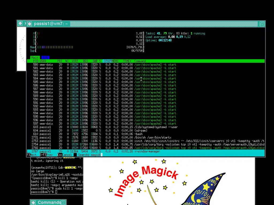Select the Xorg process row 2754
Screen dimensions: 274x205
click(146, 144)
